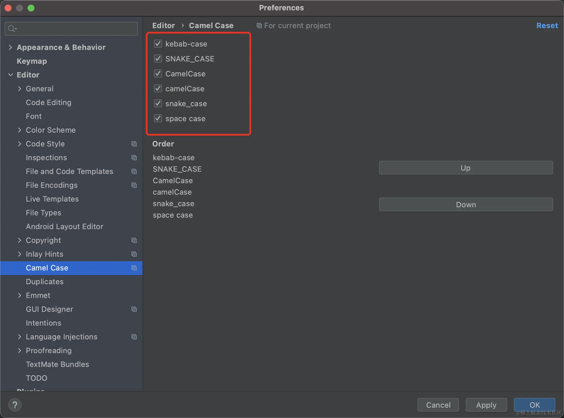
Task: Click the Reset link
Action: pos(547,26)
